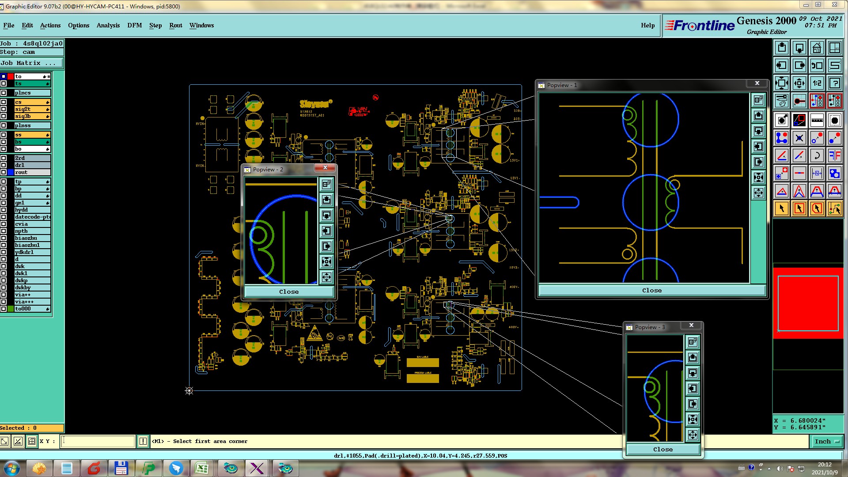Viewport: 848px width, 477px height.
Task: Click the mirror FF tool icon
Action: point(834,155)
